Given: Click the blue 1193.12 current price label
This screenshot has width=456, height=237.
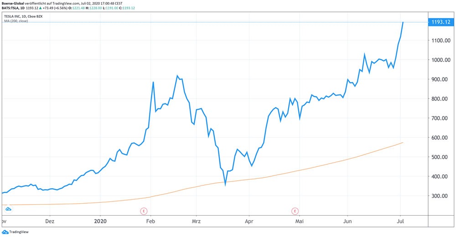Looking at the screenshot, I should click(440, 22).
